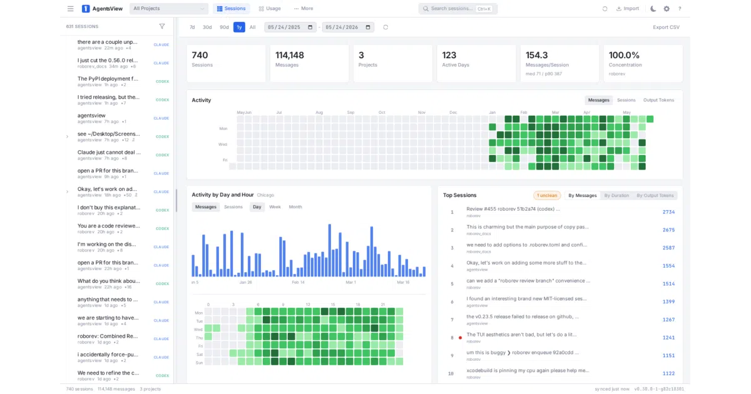The width and height of the screenshot is (751, 394).
Task: Open settings via the gear icon
Action: [667, 9]
